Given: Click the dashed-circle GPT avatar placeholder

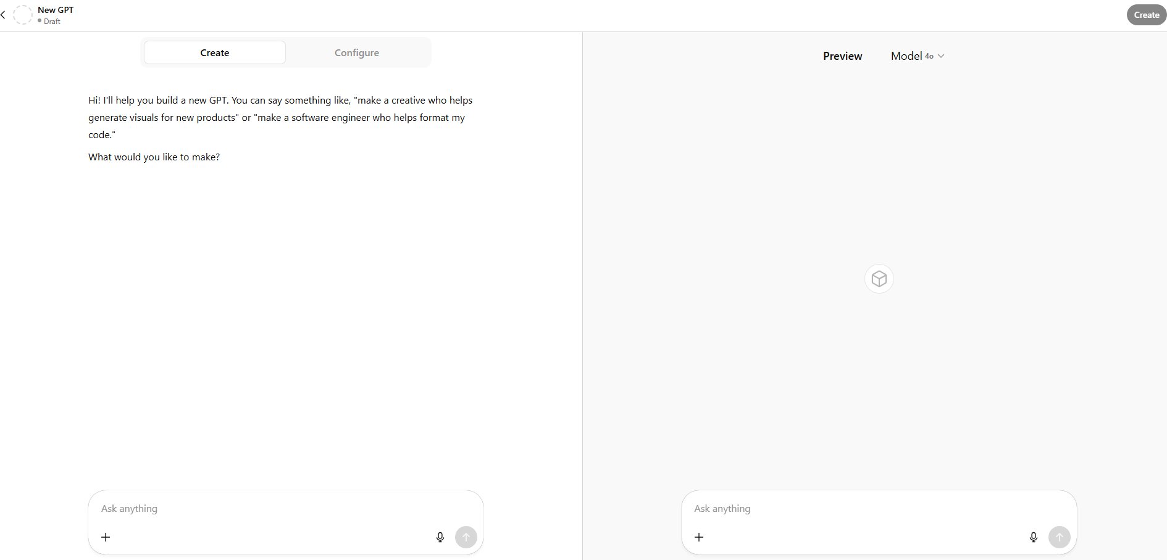Looking at the screenshot, I should pos(23,15).
